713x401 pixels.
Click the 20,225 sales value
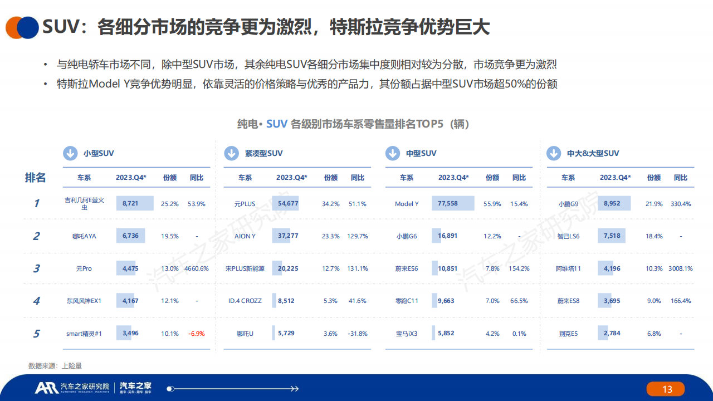click(288, 268)
